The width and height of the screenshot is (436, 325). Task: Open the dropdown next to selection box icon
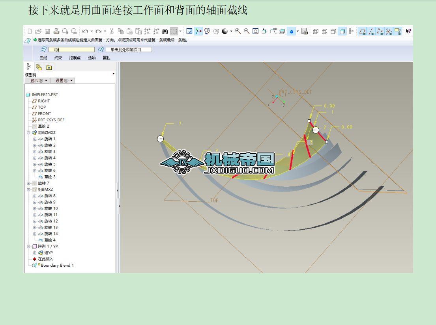(180, 32)
